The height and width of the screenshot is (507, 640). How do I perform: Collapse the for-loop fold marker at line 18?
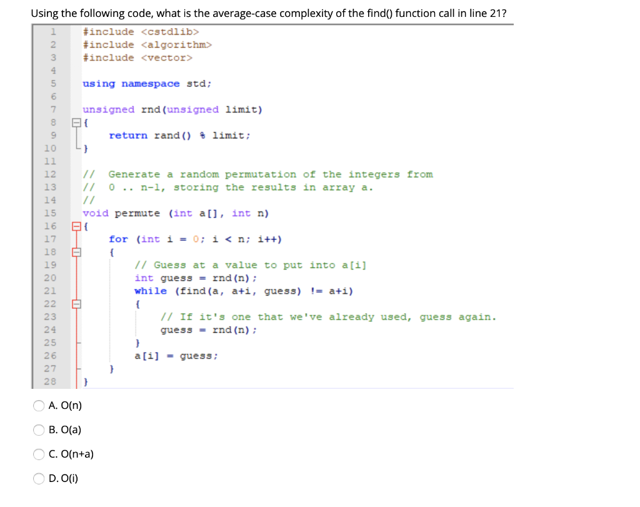point(76,251)
